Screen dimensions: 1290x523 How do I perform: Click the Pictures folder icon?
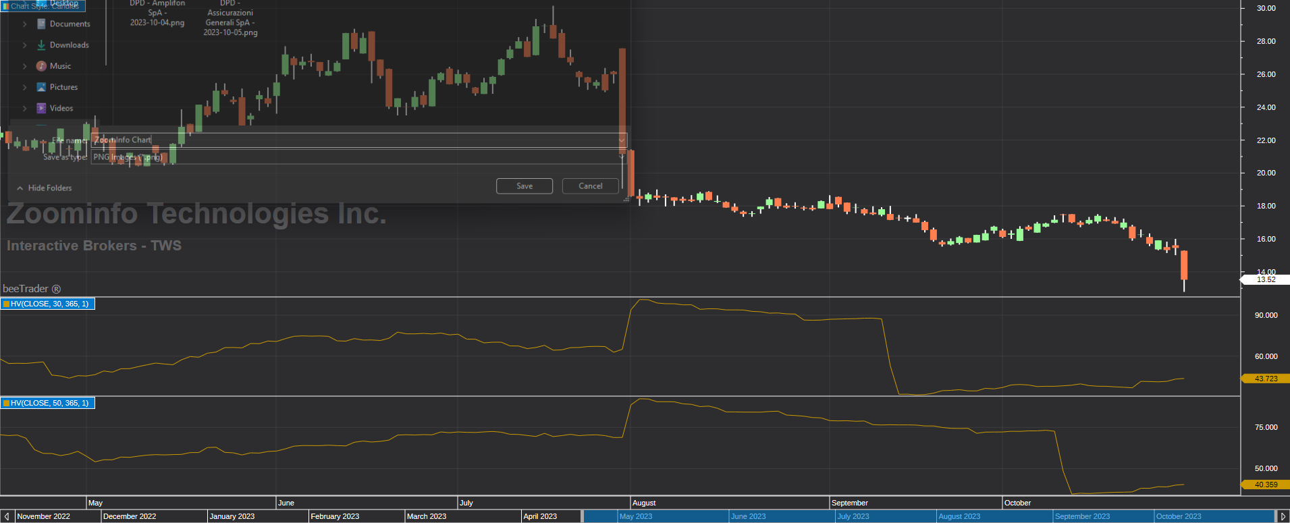41,87
